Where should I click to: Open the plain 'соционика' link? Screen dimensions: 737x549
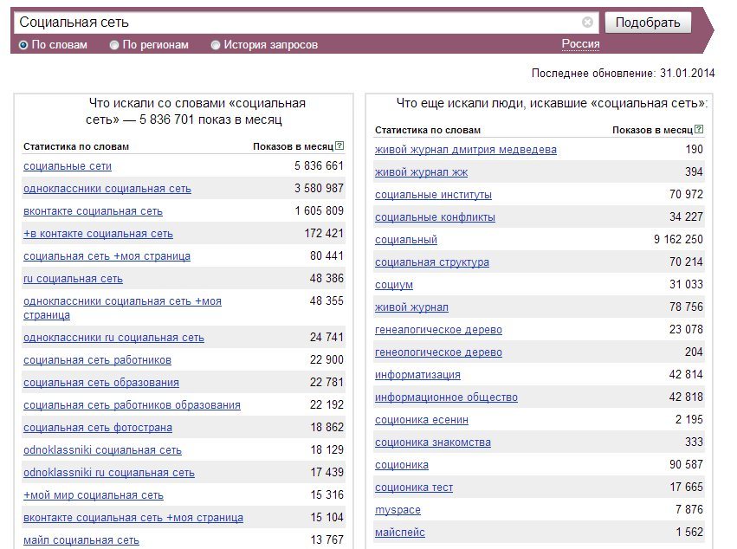[x=402, y=465]
